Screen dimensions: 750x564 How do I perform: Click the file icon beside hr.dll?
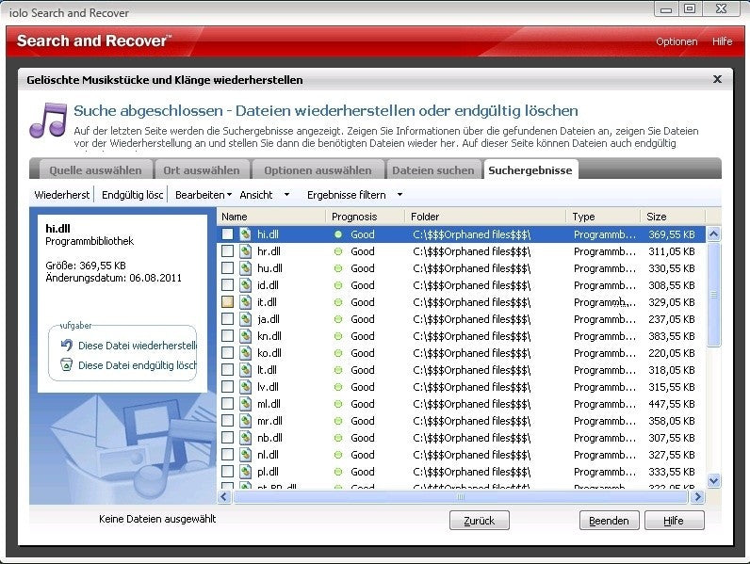[x=245, y=251]
